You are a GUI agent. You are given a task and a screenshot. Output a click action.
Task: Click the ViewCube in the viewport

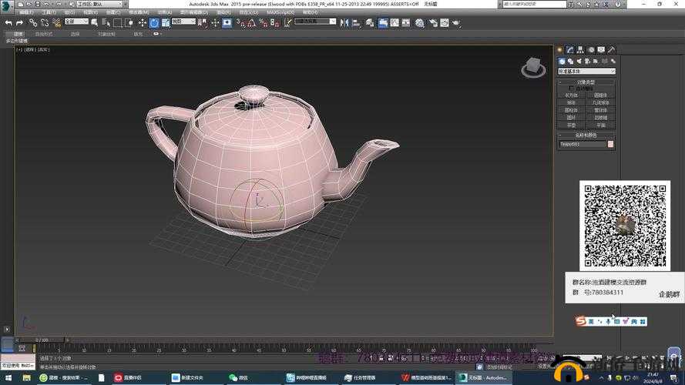coord(533,67)
